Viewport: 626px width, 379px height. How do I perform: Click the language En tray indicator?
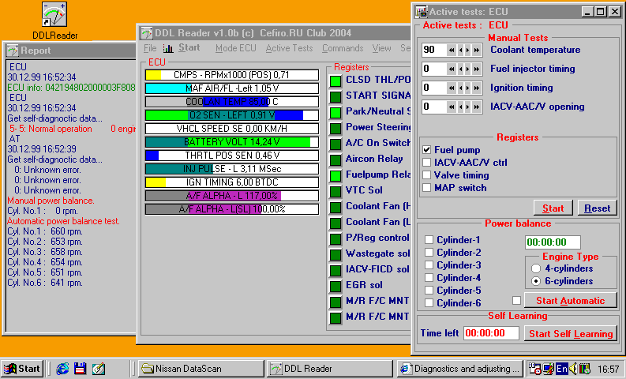tap(562, 368)
